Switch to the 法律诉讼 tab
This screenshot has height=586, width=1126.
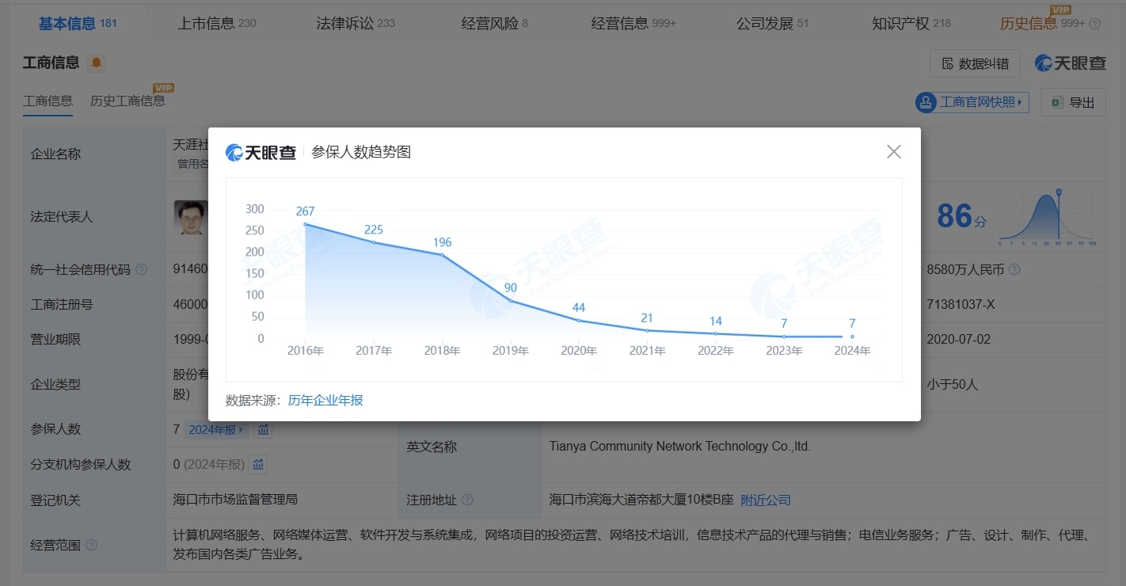coord(356,23)
